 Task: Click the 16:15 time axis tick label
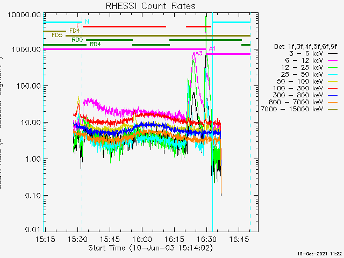tap(174, 239)
